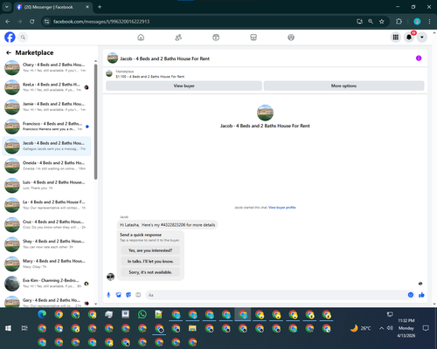The image size is (437, 349).
Task: Open the Marketplace storefront icon
Action: [253, 38]
